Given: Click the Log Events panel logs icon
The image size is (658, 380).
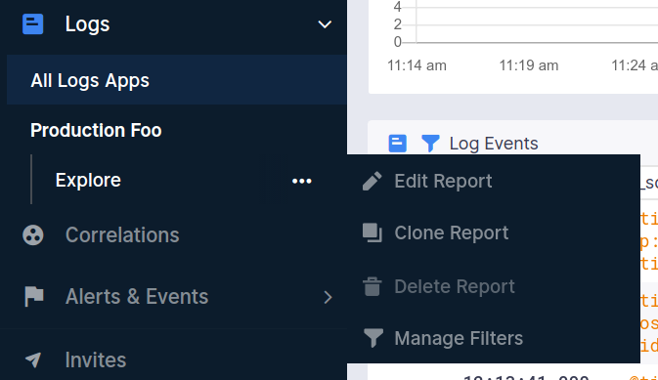Looking at the screenshot, I should point(397,144).
